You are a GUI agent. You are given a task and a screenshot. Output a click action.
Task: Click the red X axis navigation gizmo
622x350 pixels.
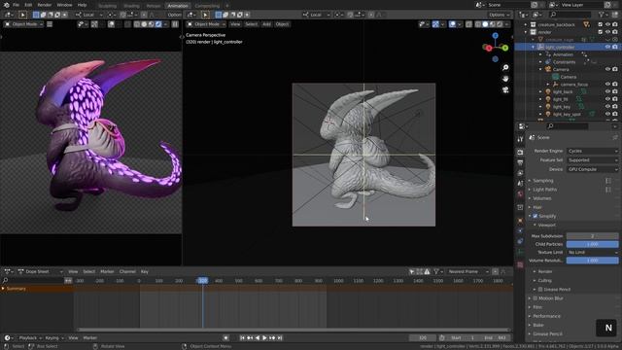pos(489,48)
